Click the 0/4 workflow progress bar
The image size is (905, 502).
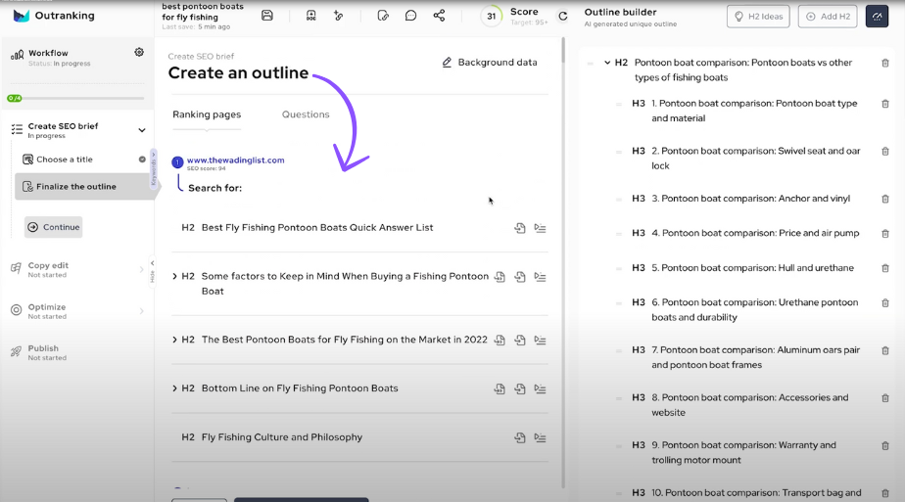coord(75,98)
